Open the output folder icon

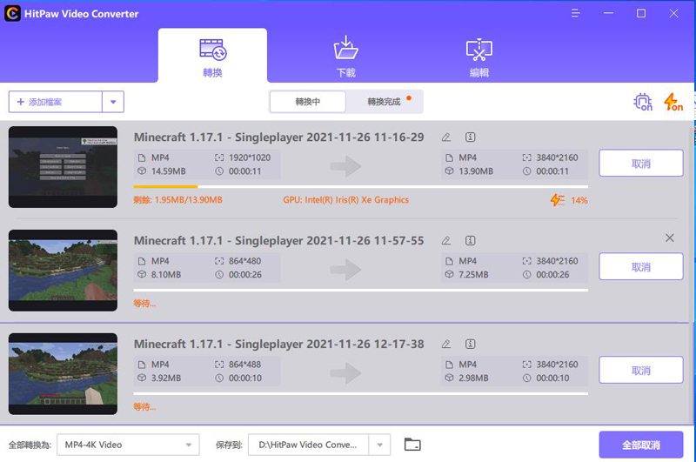(x=412, y=445)
